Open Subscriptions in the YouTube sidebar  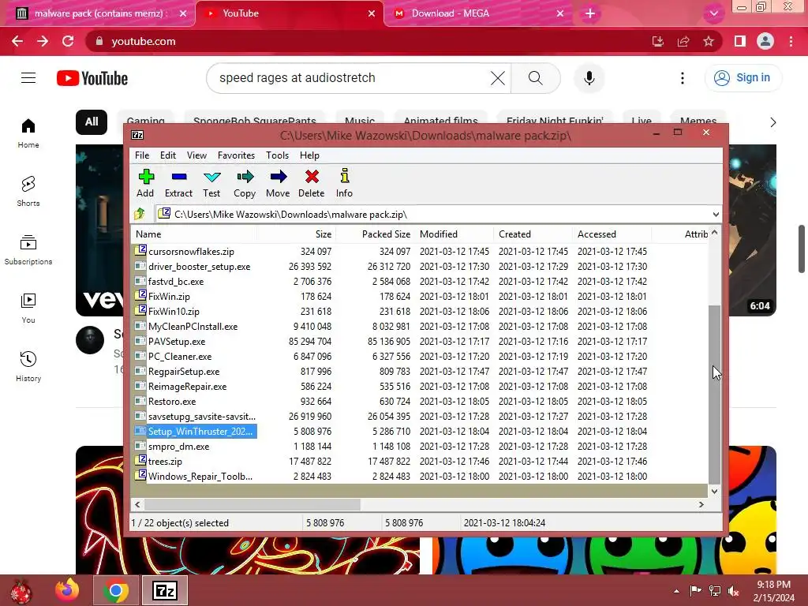coord(28,249)
